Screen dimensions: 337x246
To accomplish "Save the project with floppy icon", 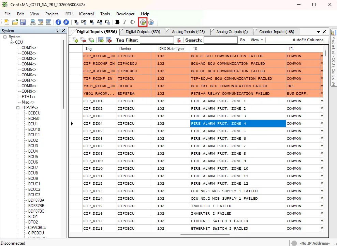I will point(23,22).
